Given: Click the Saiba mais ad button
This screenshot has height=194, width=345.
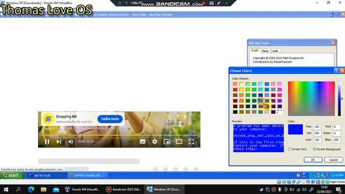Looking at the screenshot, I should click(110, 119).
